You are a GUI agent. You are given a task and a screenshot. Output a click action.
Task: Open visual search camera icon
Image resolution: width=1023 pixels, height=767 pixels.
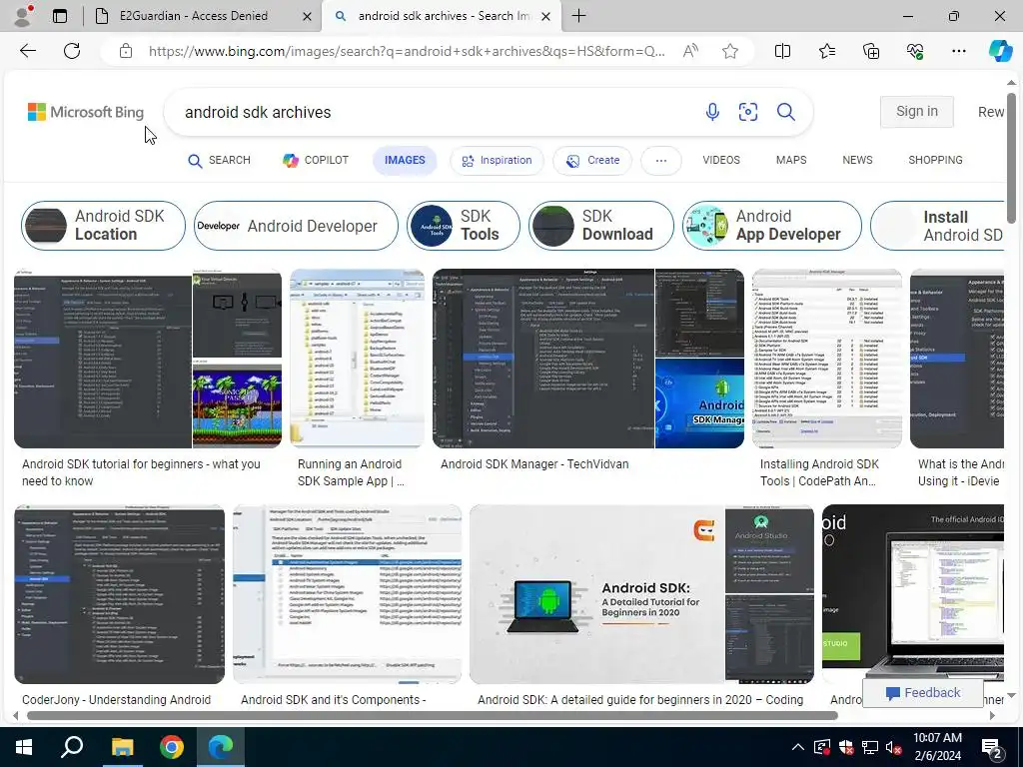(747, 112)
